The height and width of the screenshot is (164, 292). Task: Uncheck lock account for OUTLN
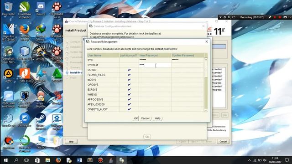(129, 70)
